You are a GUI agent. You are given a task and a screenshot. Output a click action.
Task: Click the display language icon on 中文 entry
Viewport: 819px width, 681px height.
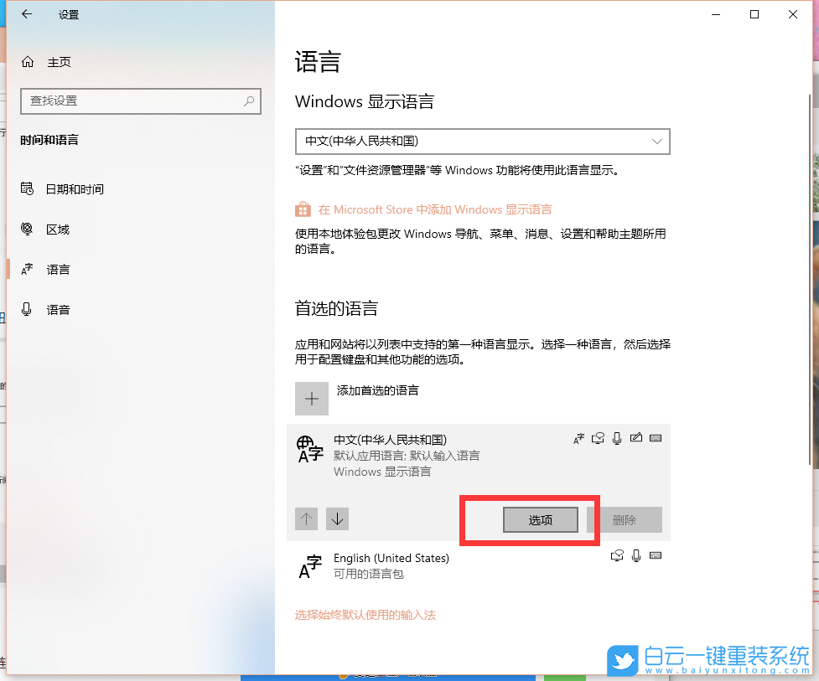[578, 437]
